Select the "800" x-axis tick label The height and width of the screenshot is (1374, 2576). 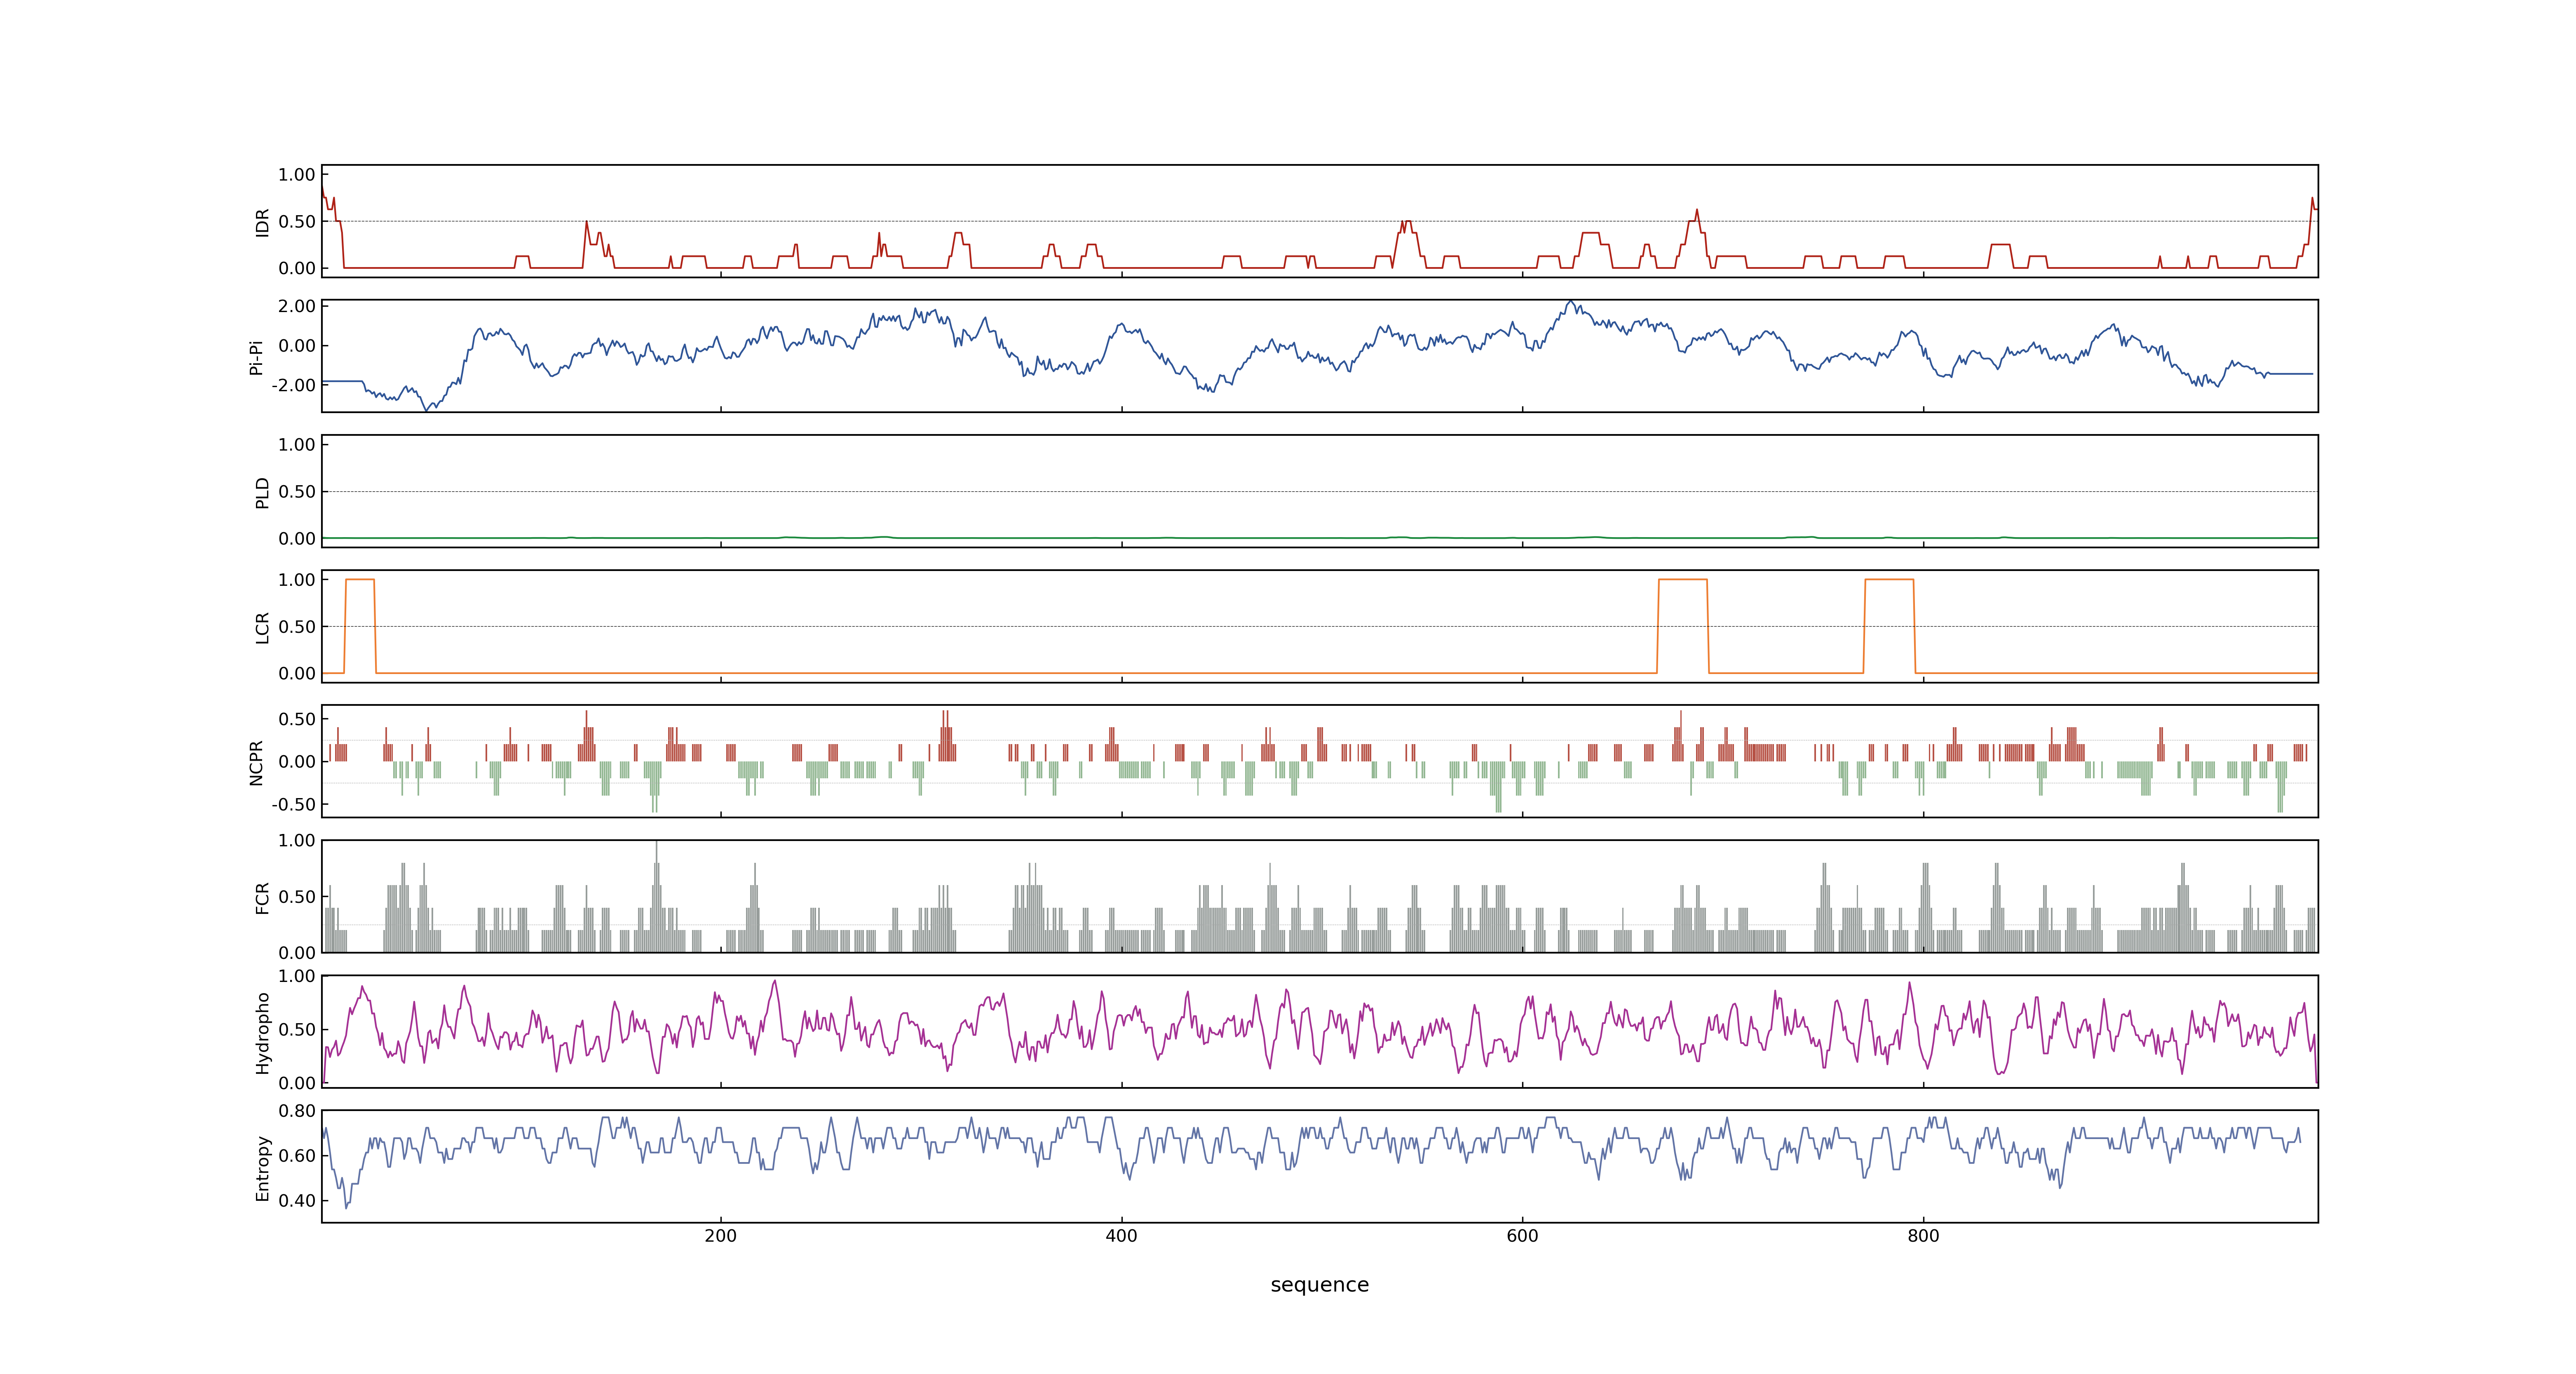(1923, 1236)
